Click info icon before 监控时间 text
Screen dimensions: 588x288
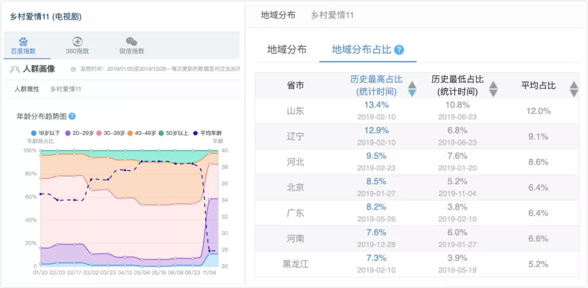coord(73,70)
